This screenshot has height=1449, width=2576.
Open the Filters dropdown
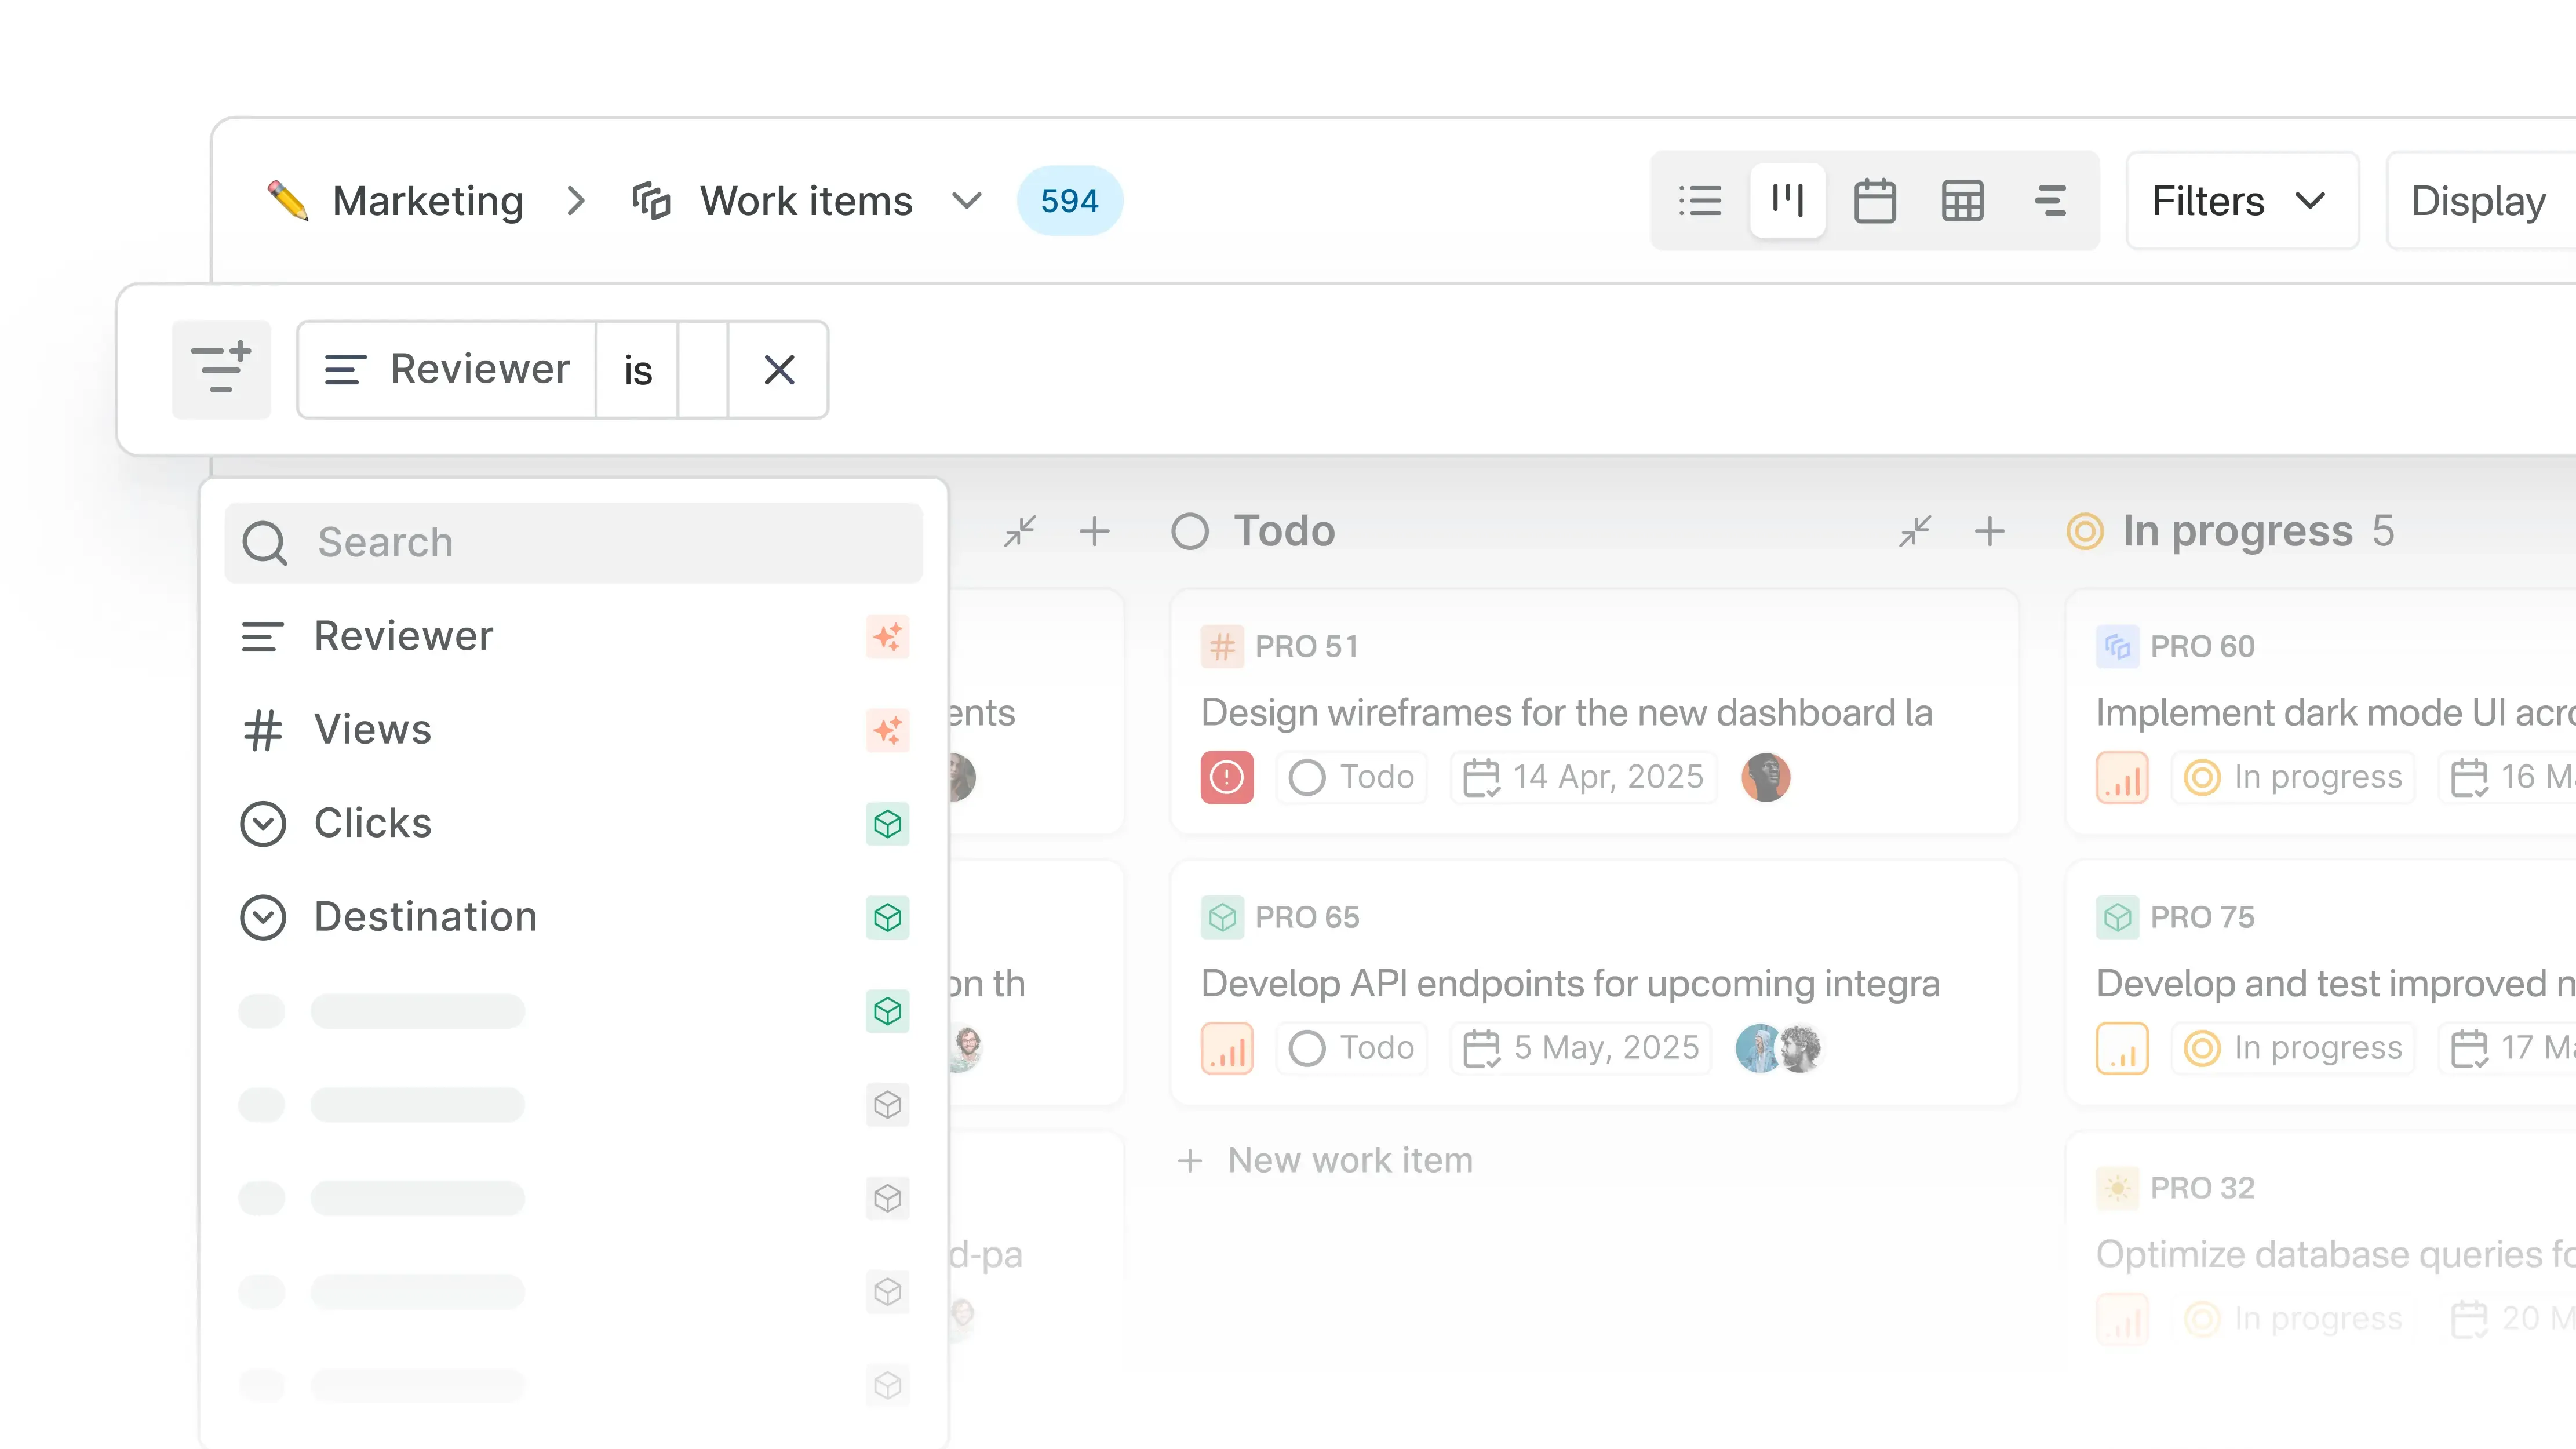(x=2241, y=201)
